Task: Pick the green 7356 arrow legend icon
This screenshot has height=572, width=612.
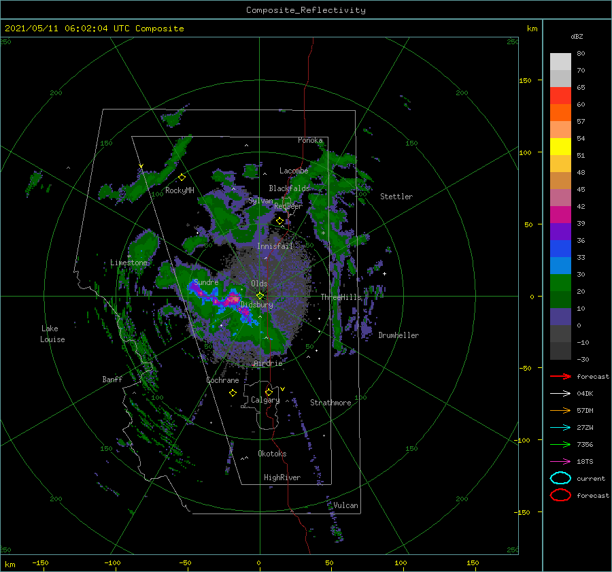Action: coord(560,444)
